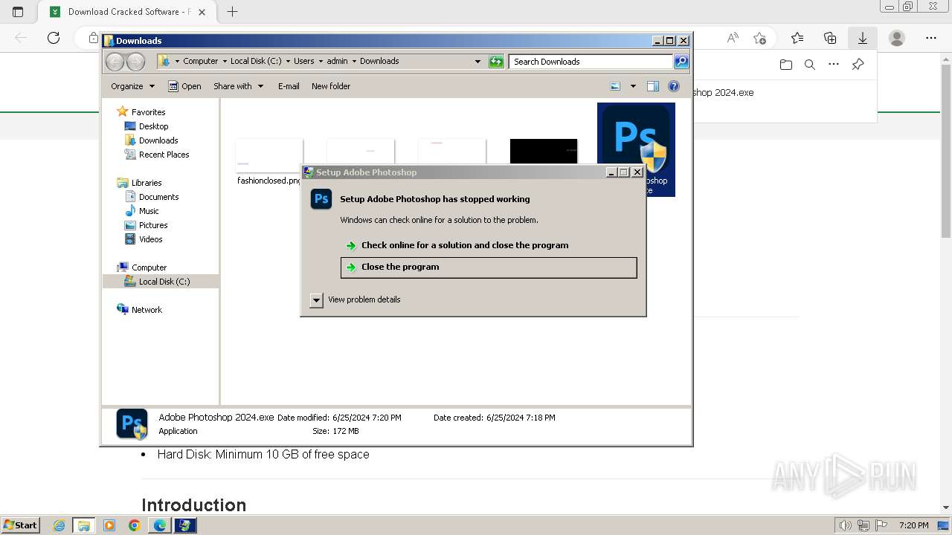
Task: Select Desktop in navigation pane
Action: coord(153,126)
